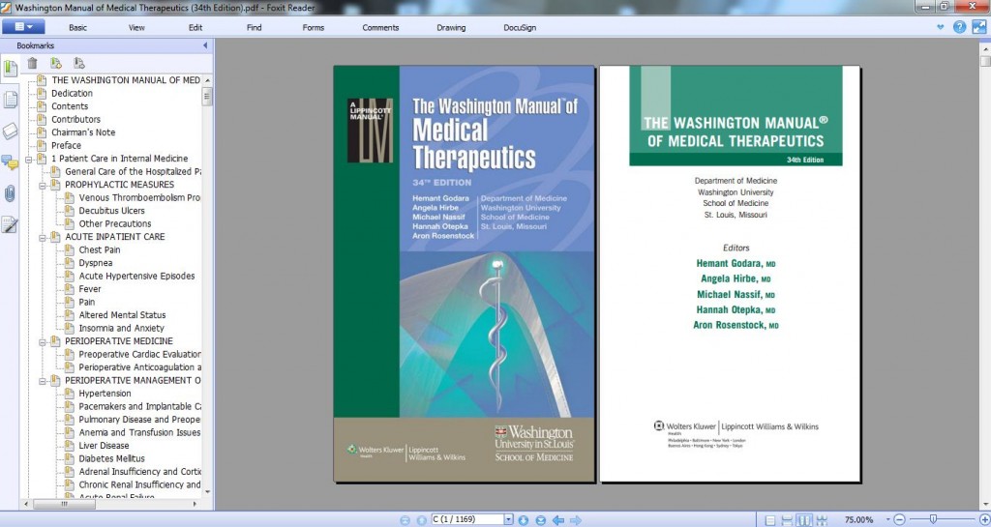Click the help question mark icon

pyautogui.click(x=959, y=26)
